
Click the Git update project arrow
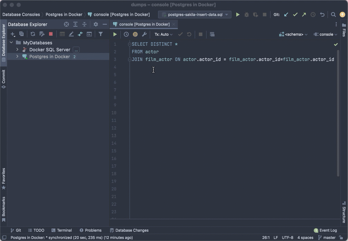(286, 15)
